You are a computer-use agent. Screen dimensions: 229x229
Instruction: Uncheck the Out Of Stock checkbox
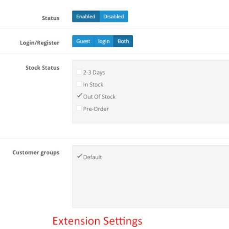point(79,96)
